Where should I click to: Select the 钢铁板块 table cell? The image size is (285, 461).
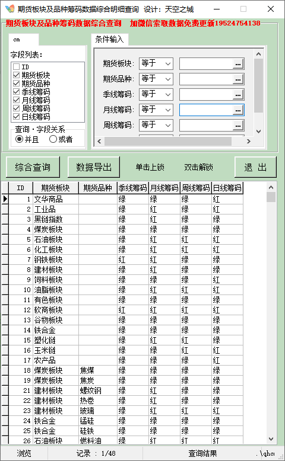click(x=56, y=260)
